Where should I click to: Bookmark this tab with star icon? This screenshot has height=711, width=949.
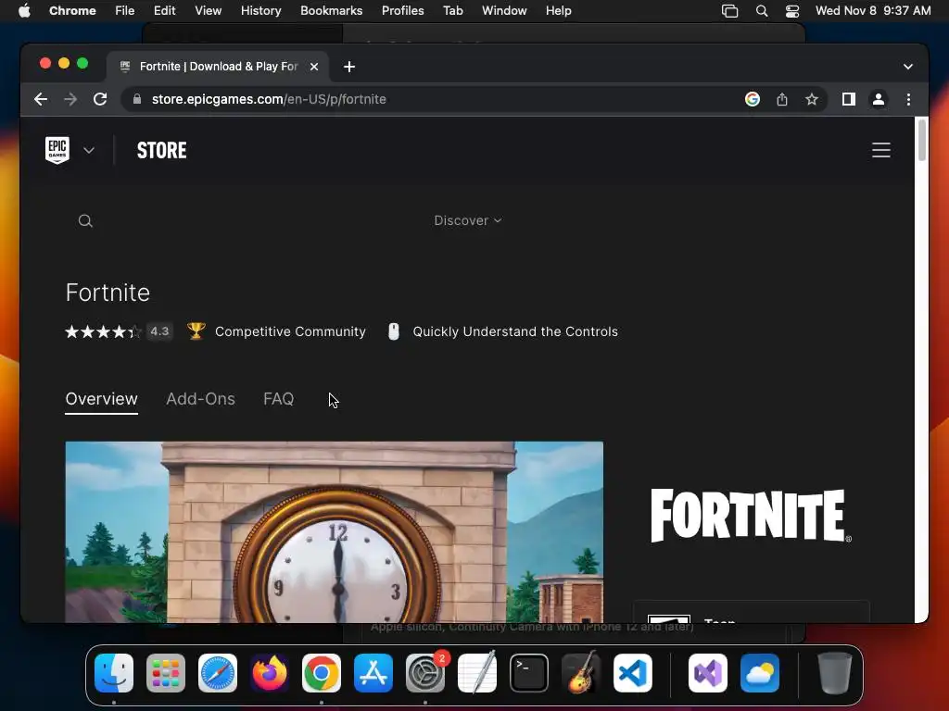pyautogui.click(x=812, y=99)
